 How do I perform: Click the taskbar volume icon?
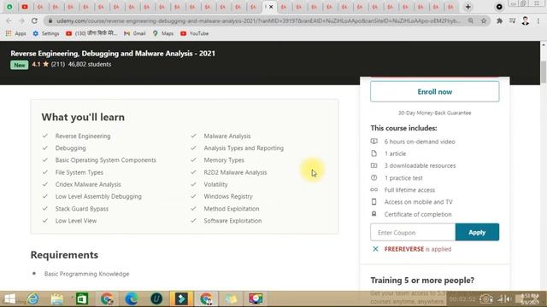509,298
